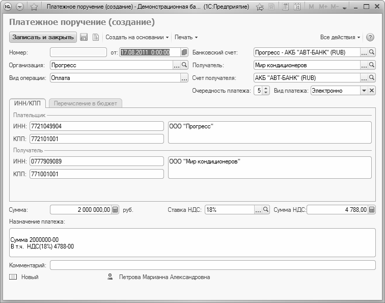Image resolution: width=385 pixels, height=303 pixels.
Task: Click the Комментарий input field
Action: pos(213,265)
